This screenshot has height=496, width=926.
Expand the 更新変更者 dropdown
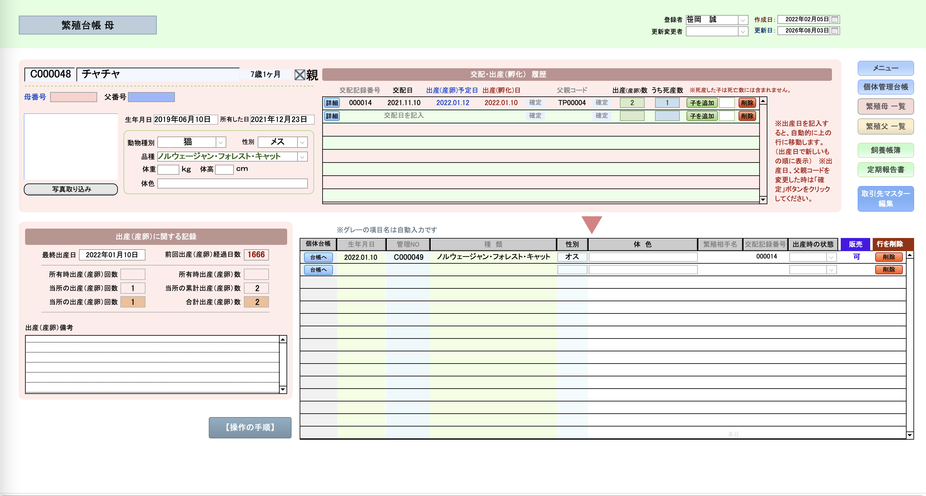743,32
